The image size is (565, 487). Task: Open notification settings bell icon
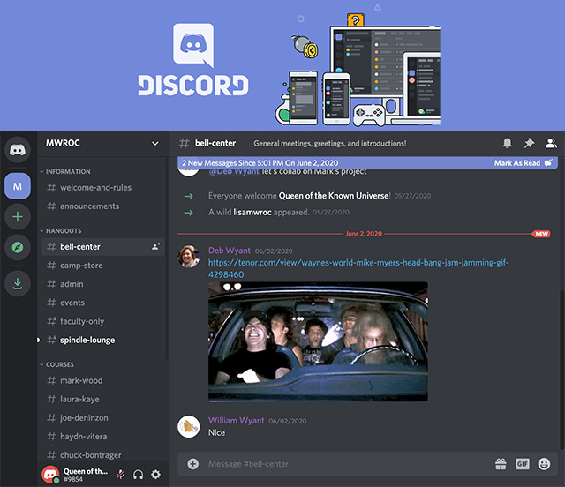508,143
